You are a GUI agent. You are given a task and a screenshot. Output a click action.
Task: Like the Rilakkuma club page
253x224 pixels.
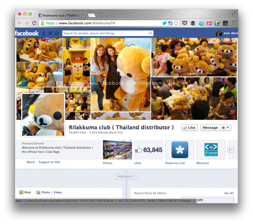[x=189, y=128]
